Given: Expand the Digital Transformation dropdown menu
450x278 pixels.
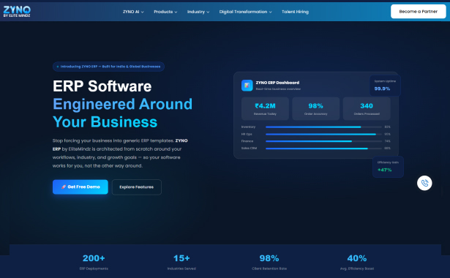Looking at the screenshot, I should coord(245,12).
